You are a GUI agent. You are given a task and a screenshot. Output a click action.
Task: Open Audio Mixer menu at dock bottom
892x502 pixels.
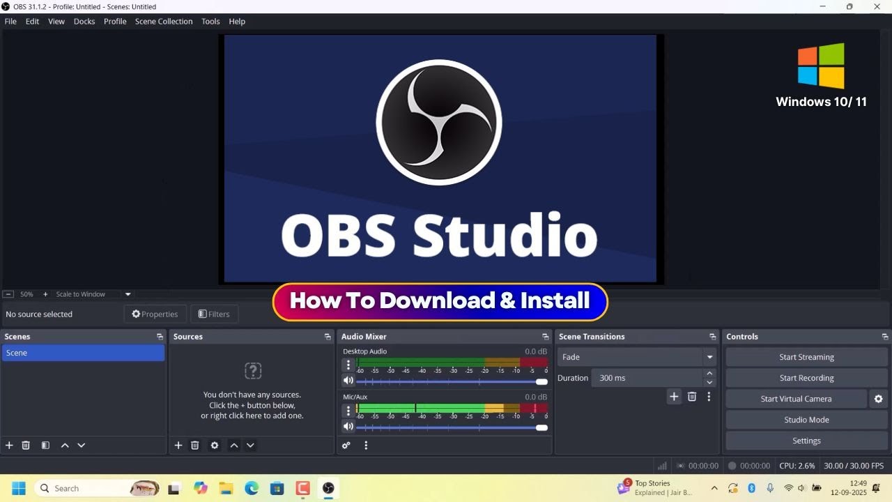coord(366,446)
